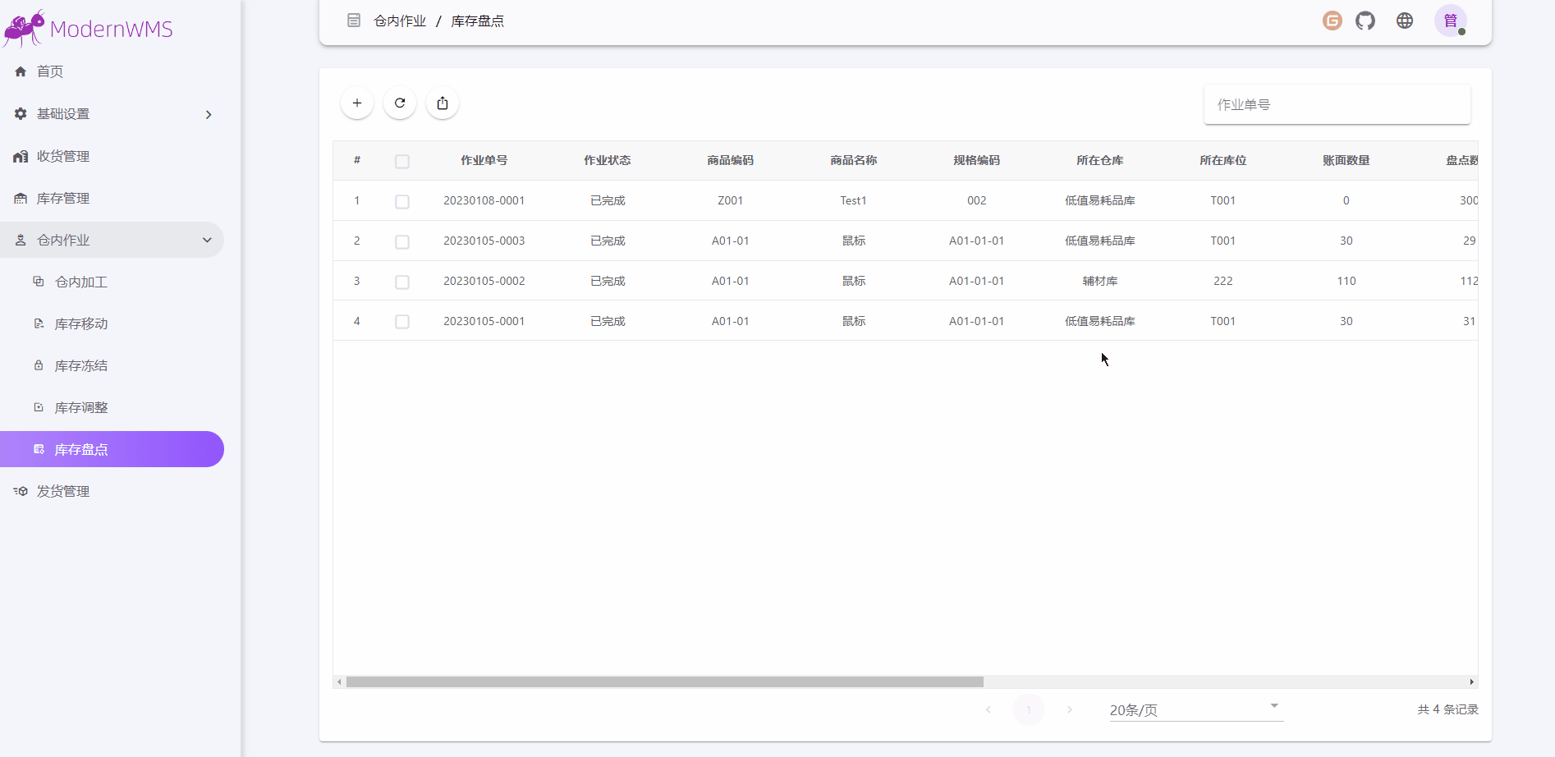Screen dimensions: 1555x757
Task: Open the 库存冻结 submenu item
Action: pyautogui.click(x=112, y=365)
